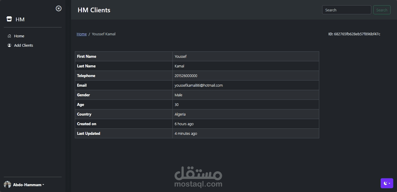Expand the theme switcher dropdown arrow
Image resolution: width=397 pixels, height=192 pixels.
390,183
